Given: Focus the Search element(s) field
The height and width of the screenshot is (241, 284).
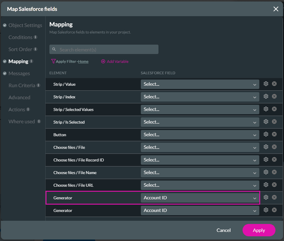Looking at the screenshot, I should pyautogui.click(x=107, y=50).
